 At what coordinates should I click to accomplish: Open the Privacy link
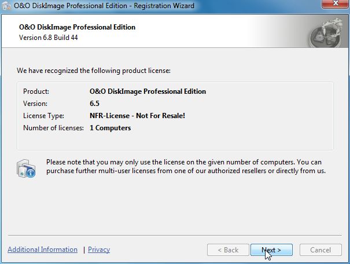pos(99,250)
